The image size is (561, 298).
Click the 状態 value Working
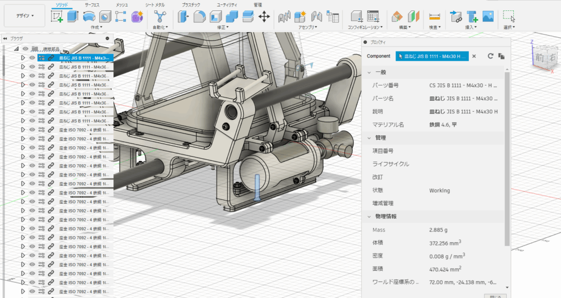tap(440, 190)
